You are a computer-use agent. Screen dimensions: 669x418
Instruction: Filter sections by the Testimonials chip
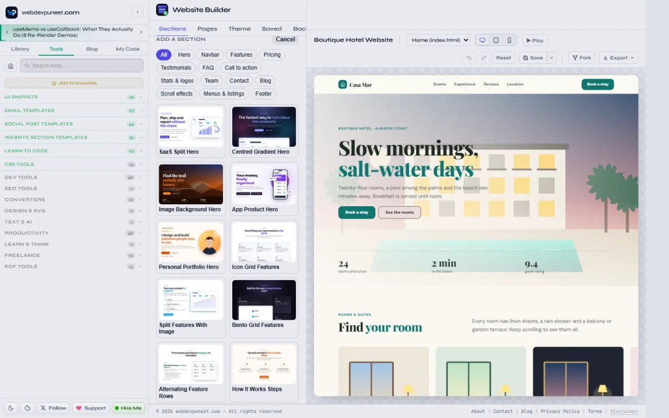(176, 68)
